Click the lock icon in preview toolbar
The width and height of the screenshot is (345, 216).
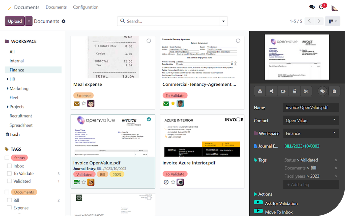pos(294,91)
